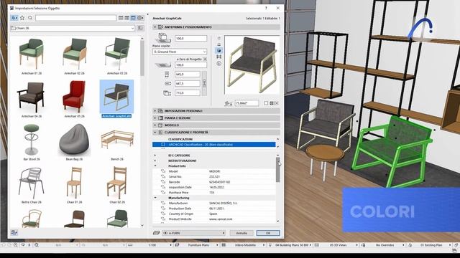This screenshot has width=460, height=258.
Task: Click the 645,0 dimension field
Action: (x=187, y=75)
